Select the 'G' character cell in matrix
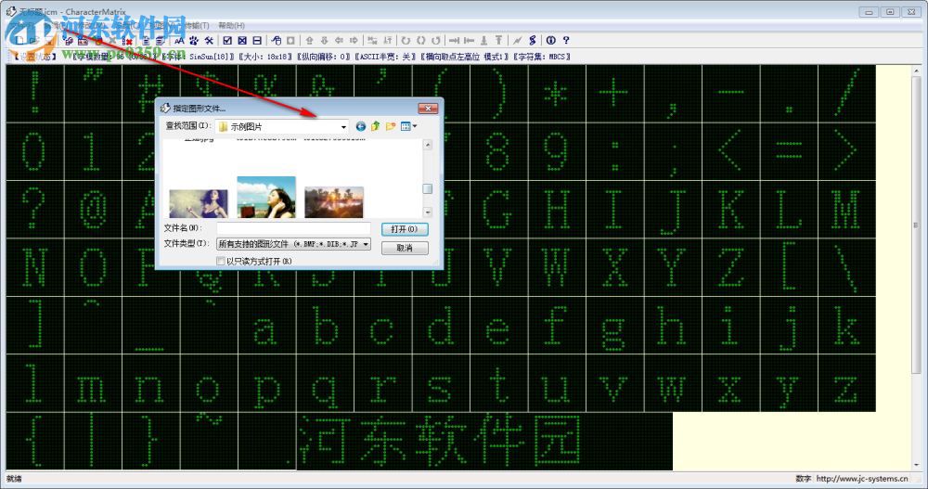The width and height of the screenshot is (928, 489). (x=497, y=210)
